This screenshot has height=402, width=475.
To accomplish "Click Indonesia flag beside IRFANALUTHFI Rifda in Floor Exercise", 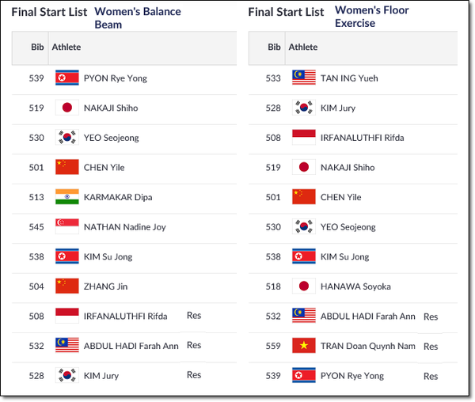I will [x=304, y=137].
